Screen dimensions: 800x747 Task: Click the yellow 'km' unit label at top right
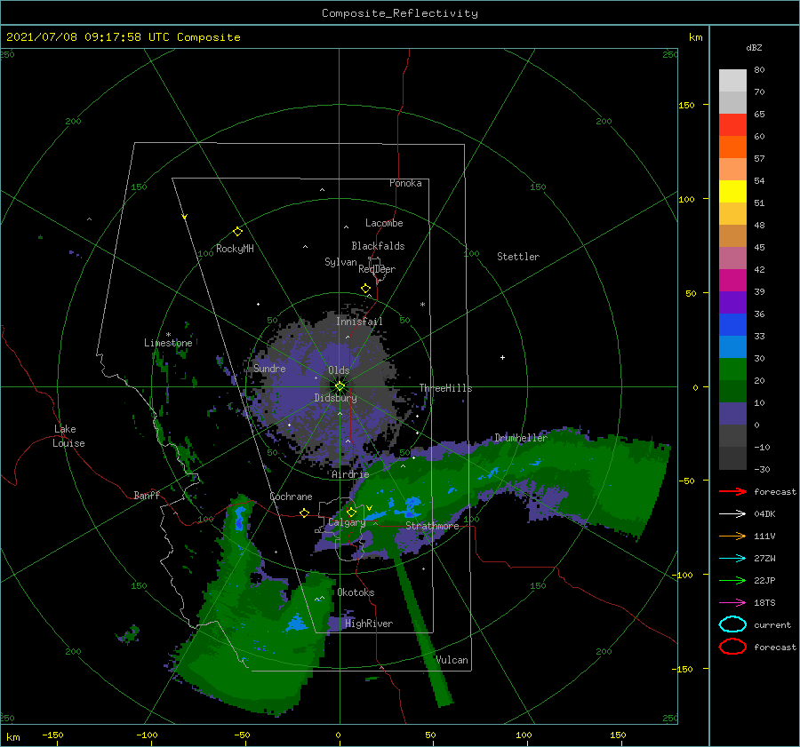[695, 37]
